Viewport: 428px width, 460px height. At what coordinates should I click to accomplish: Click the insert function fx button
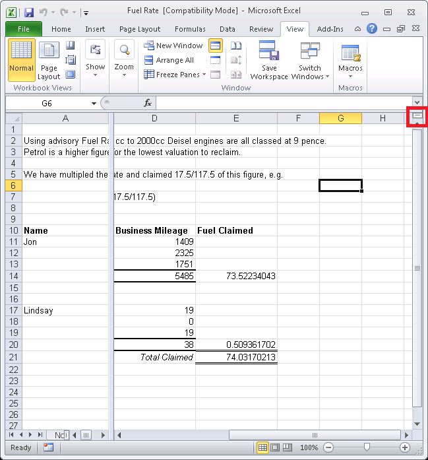point(148,103)
